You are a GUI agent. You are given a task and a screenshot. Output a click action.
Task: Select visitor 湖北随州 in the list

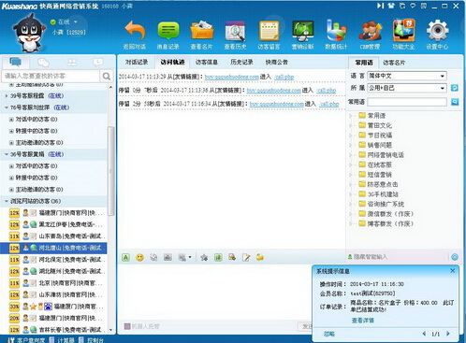tap(53, 271)
